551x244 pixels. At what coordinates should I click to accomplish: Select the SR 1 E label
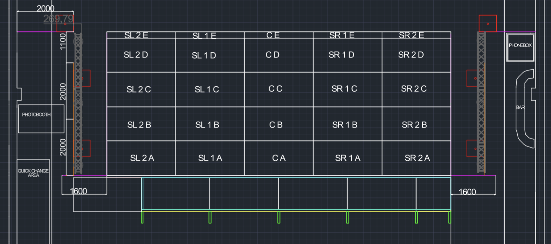click(x=342, y=35)
